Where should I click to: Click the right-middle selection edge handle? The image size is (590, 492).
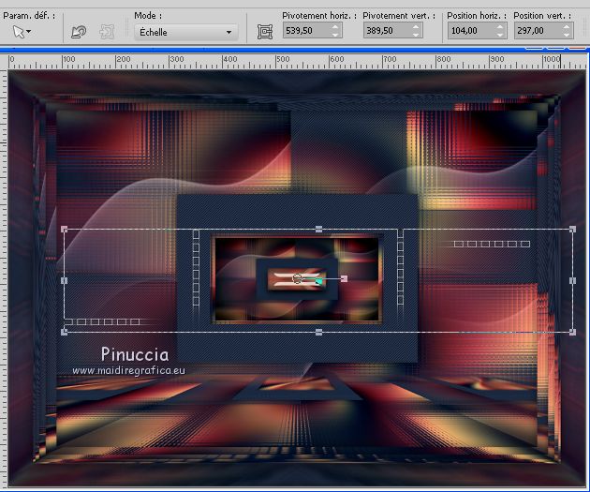point(572,280)
